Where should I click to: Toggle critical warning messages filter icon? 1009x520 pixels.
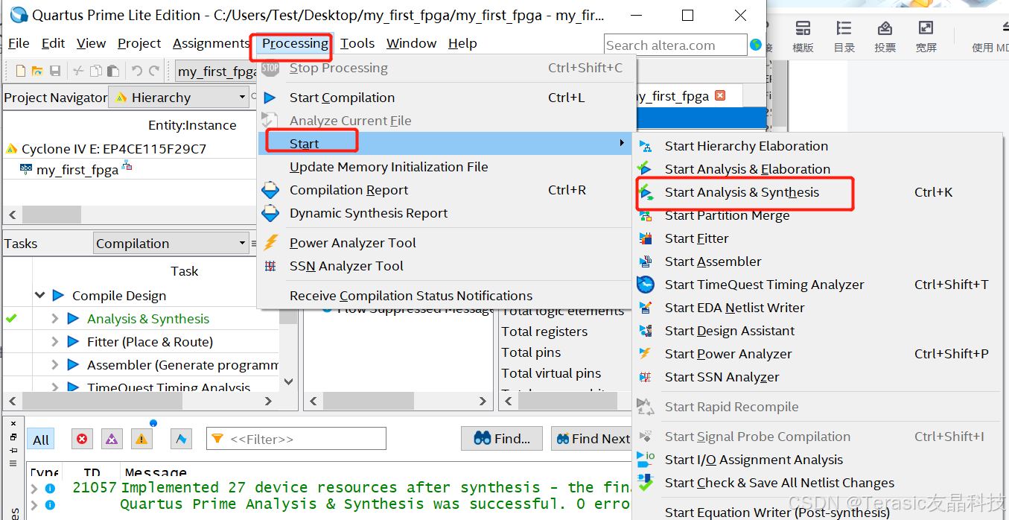pos(111,439)
